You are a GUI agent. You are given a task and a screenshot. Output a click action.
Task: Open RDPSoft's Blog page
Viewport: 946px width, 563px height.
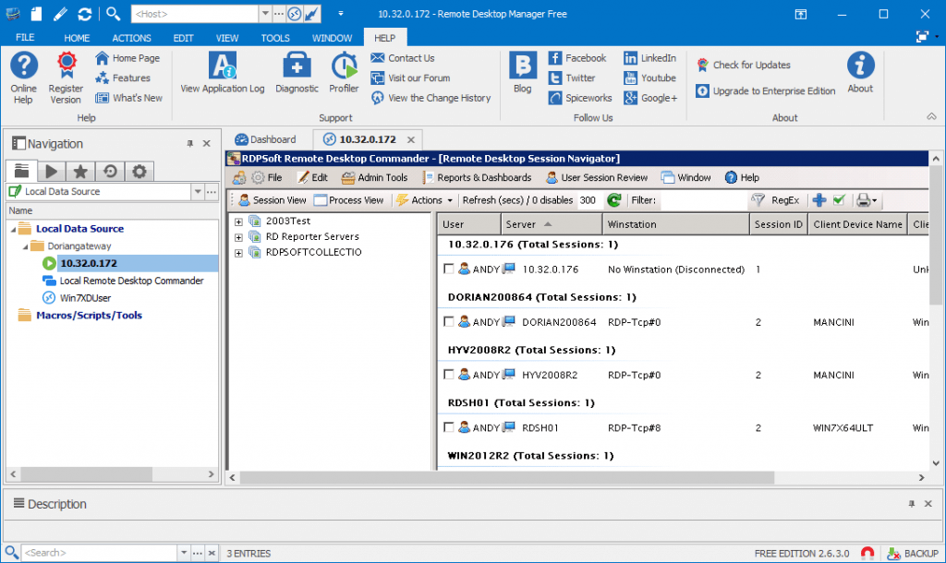tap(522, 74)
